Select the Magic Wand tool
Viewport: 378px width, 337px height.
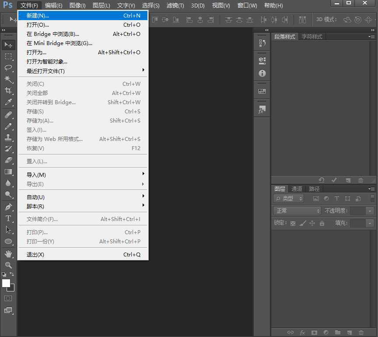8,79
